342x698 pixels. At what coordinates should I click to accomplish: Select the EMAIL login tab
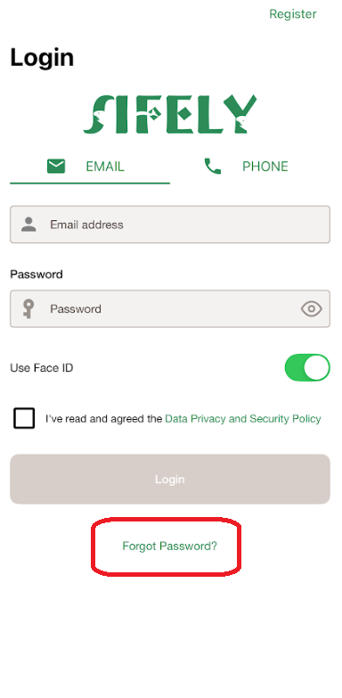pyautogui.click(x=90, y=167)
